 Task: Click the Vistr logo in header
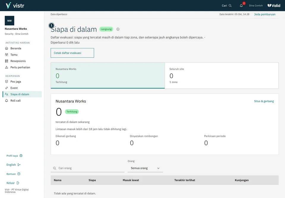tap(15, 5)
